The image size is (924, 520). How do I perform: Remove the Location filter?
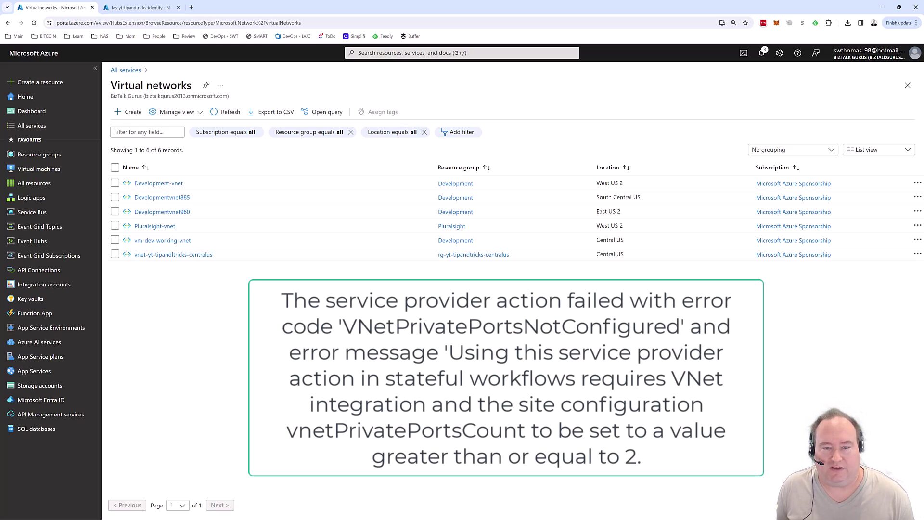click(424, 132)
